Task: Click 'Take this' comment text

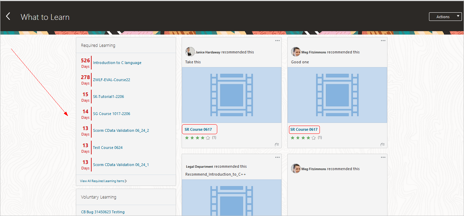Action: [x=193, y=62]
